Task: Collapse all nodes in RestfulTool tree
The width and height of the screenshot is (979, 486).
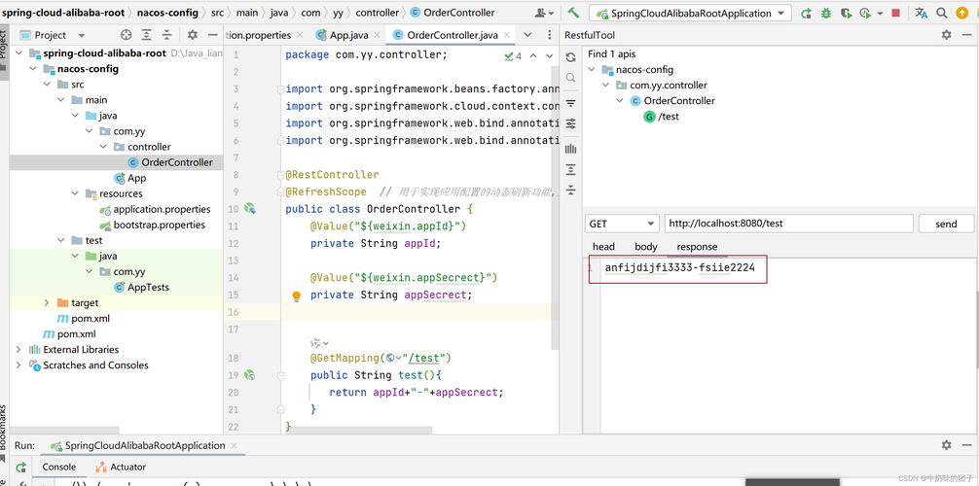Action: tap(570, 191)
